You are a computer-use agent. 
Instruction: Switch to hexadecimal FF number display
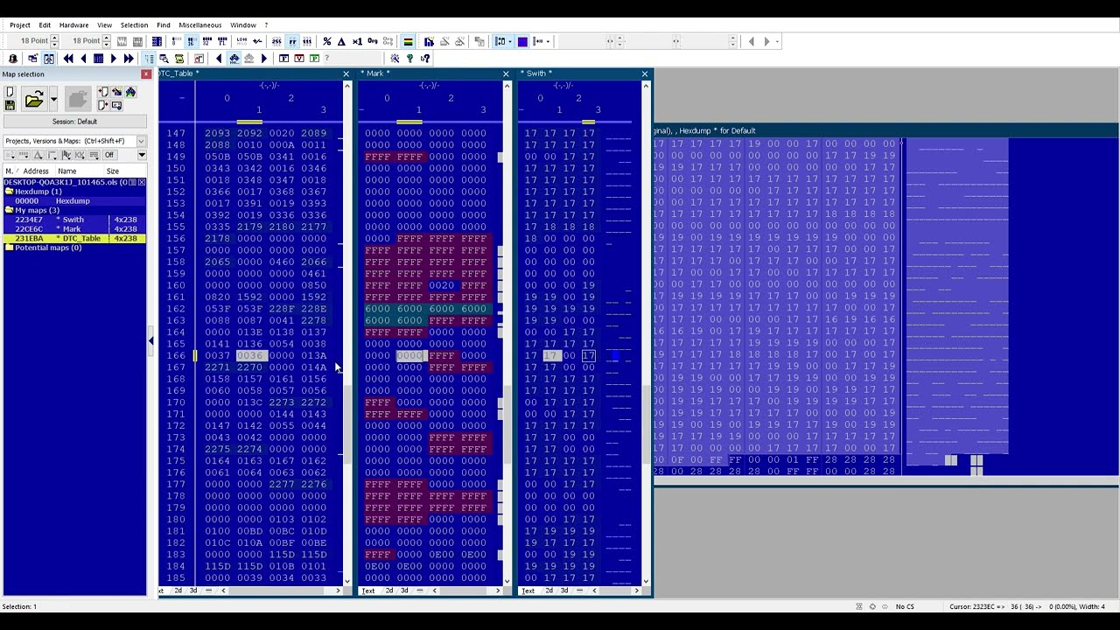click(292, 41)
